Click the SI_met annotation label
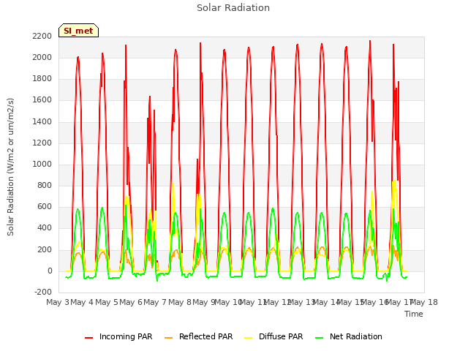Screen dimensions: 468x351 point(78,31)
